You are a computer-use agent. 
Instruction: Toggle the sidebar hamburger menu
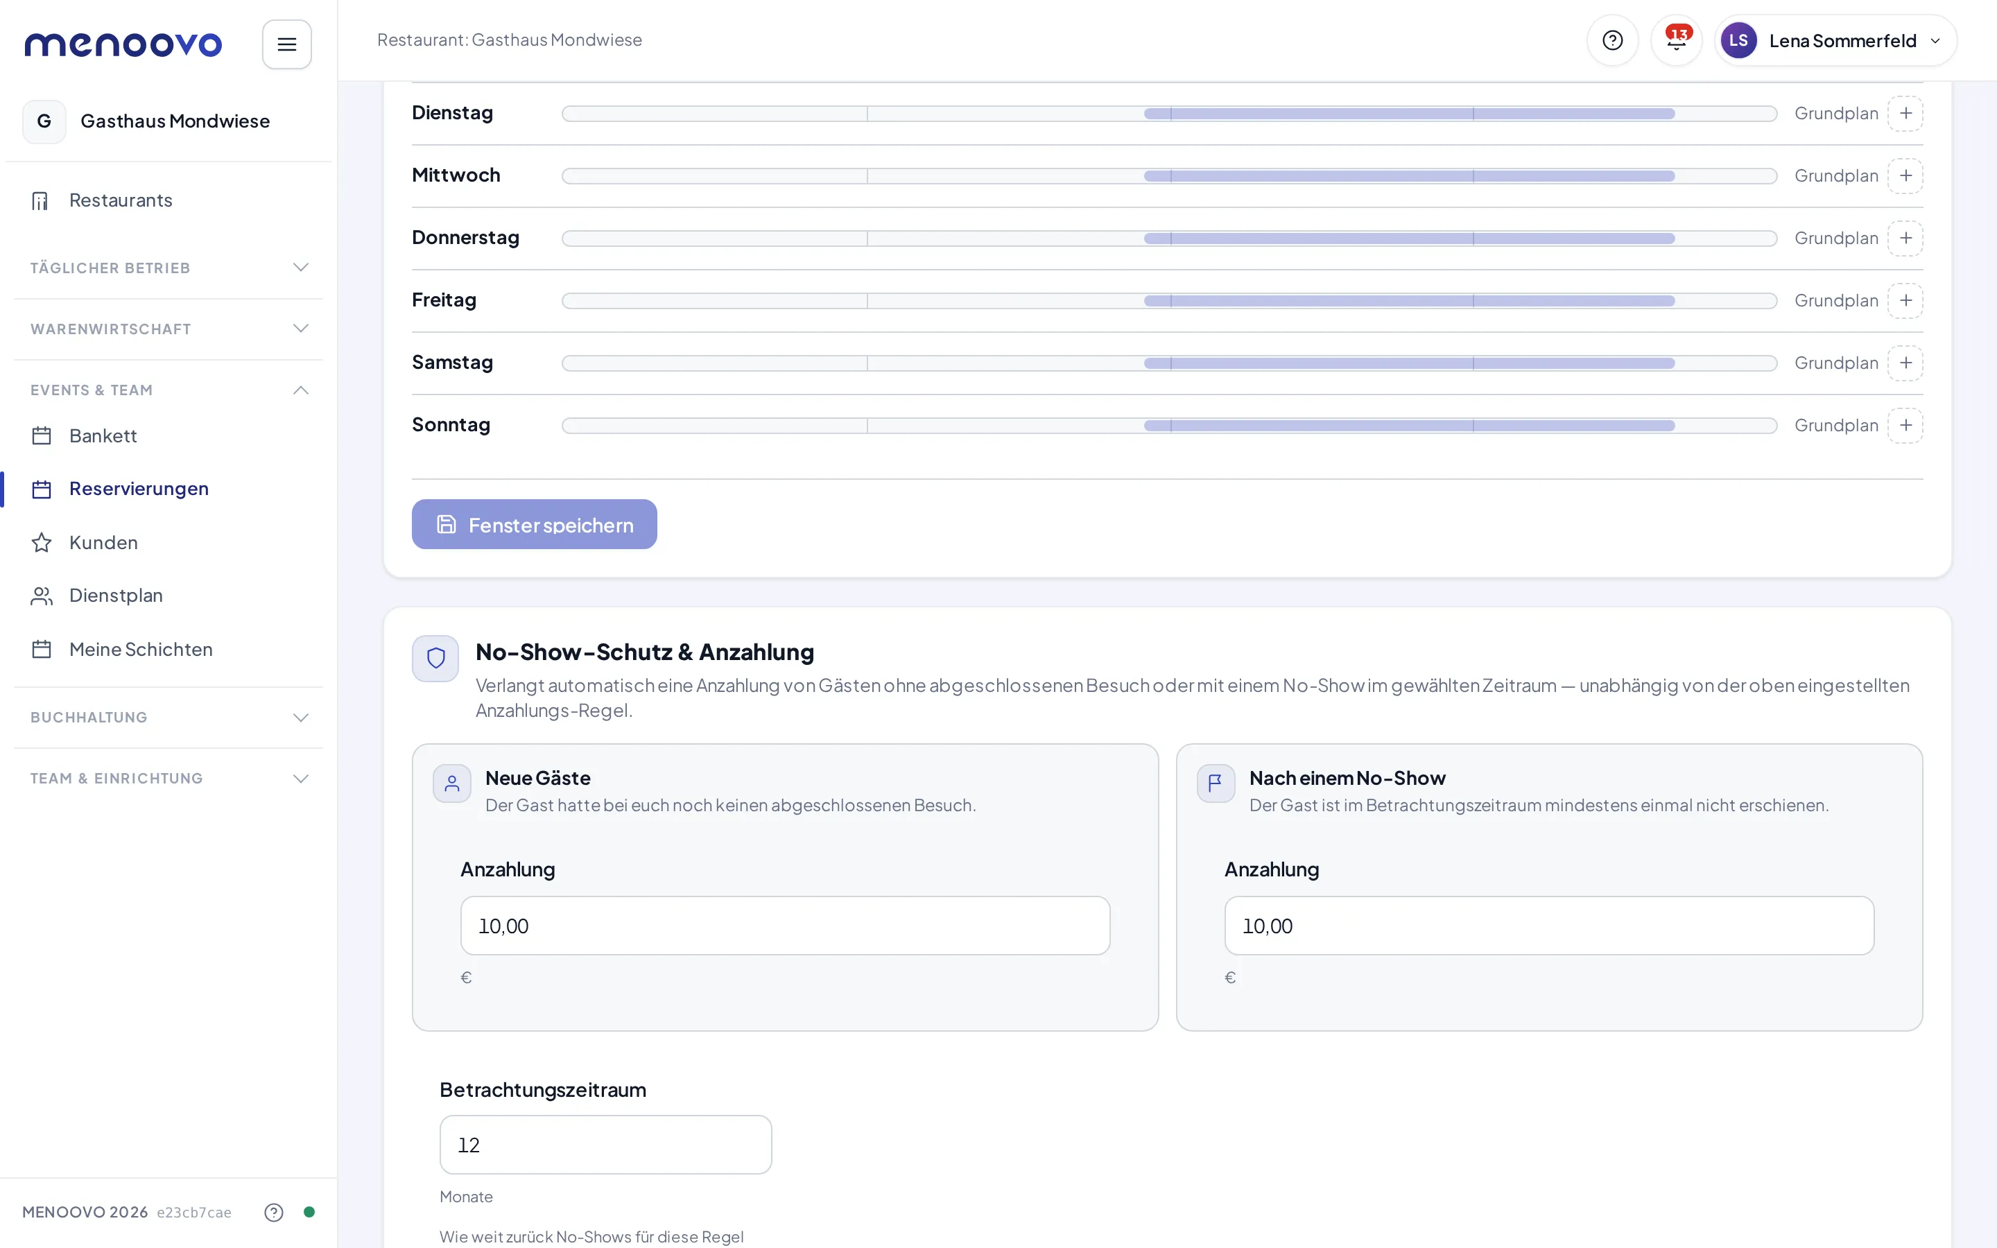pyautogui.click(x=286, y=44)
